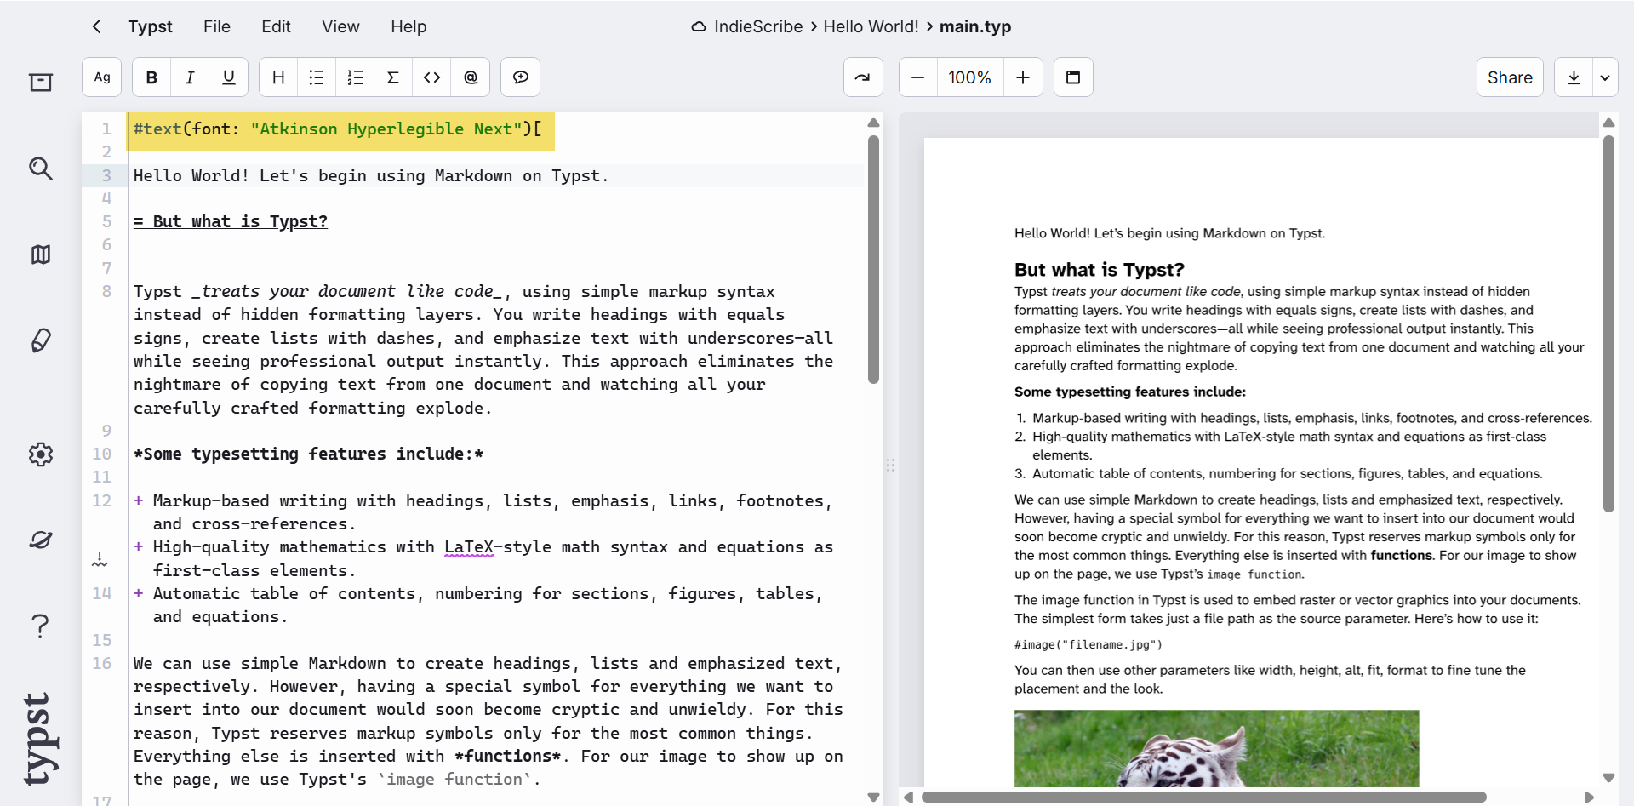
Task: Open the View menu
Action: [x=340, y=26]
